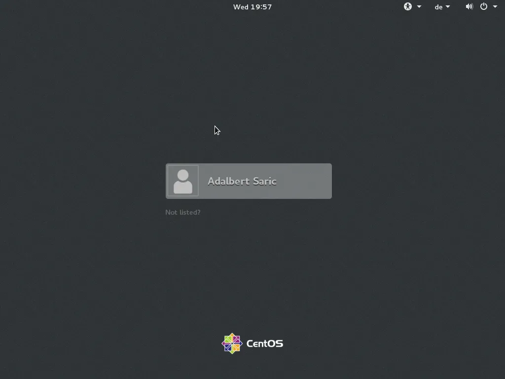This screenshot has height=379, width=505.
Task: Select the Adalbert Saric user entry
Action: click(x=249, y=181)
